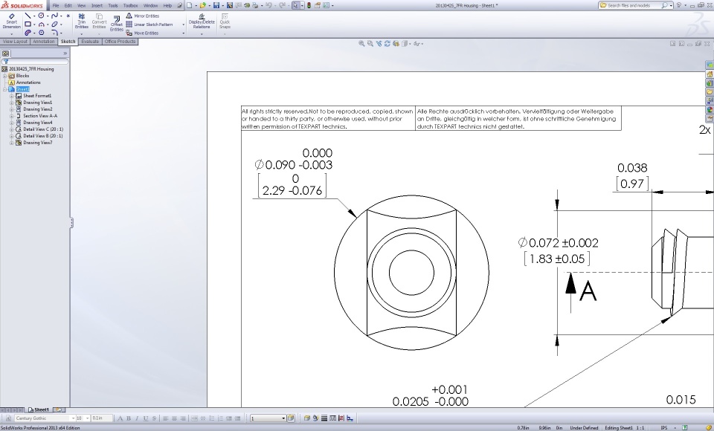The width and height of the screenshot is (714, 431).
Task: Open the Insert menu
Action: point(97,5)
